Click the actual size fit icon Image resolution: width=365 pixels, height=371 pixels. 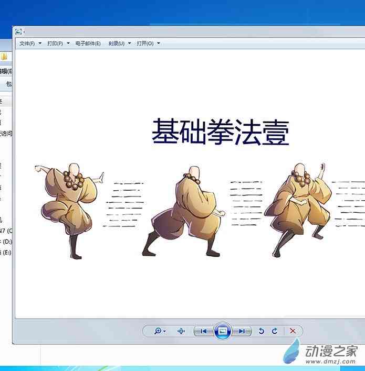(181, 331)
